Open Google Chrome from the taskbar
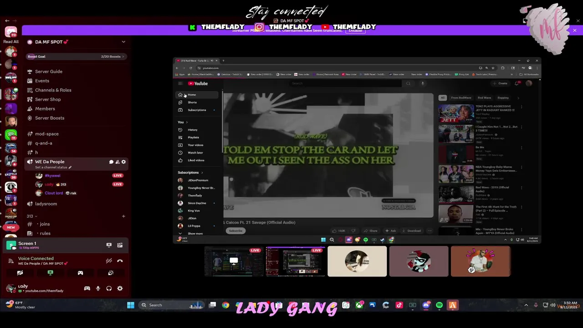Viewport: 583px width, 328px height. pyautogui.click(x=225, y=305)
